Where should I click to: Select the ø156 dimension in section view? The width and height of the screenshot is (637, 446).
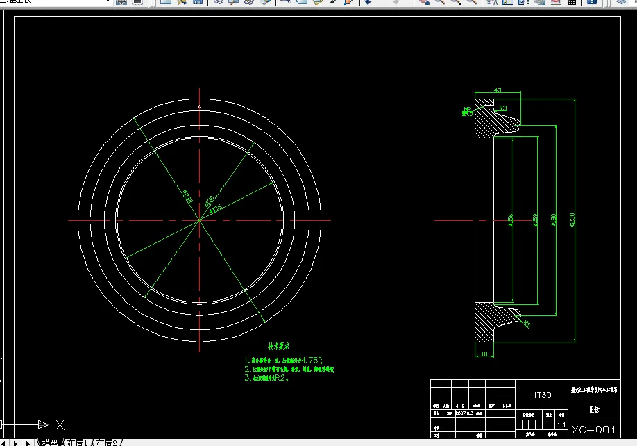tap(511, 220)
